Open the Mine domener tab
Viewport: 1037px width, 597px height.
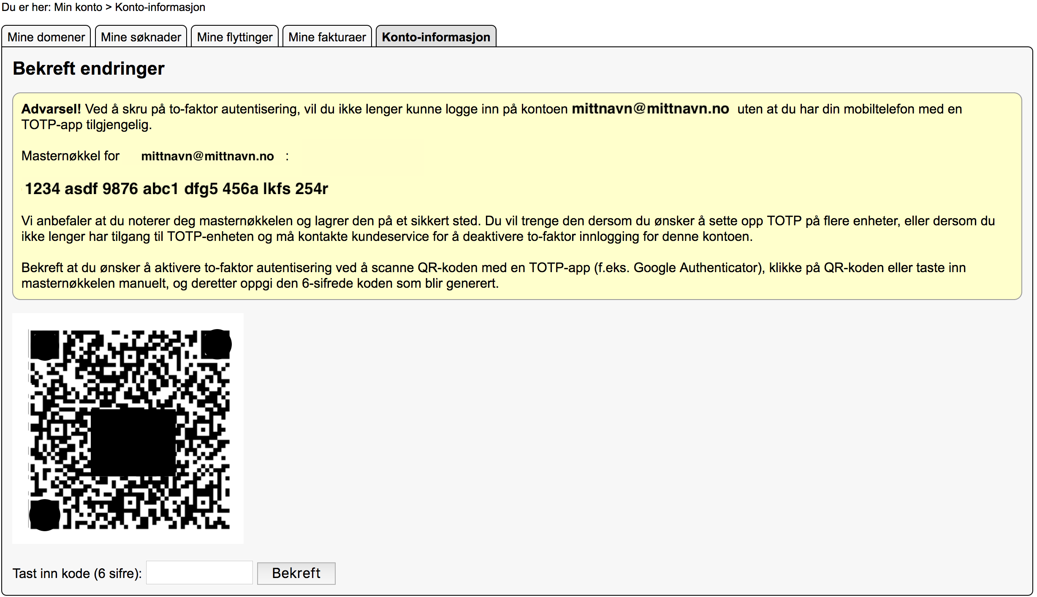point(46,37)
